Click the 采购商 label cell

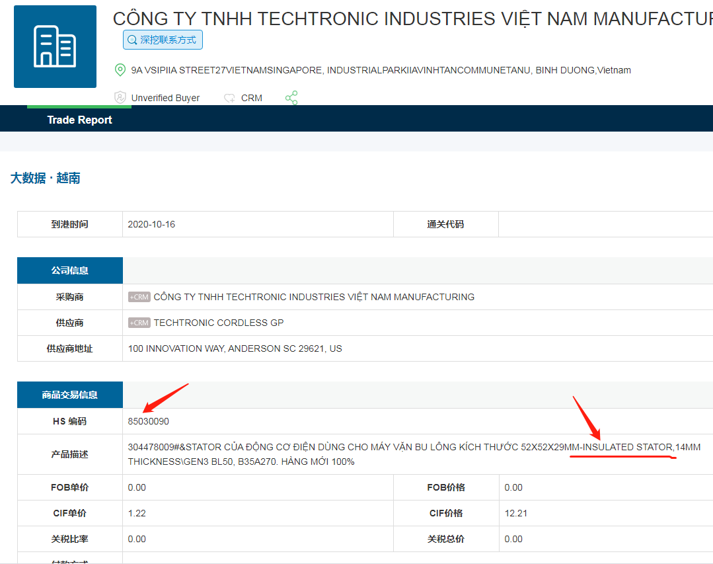pos(69,297)
